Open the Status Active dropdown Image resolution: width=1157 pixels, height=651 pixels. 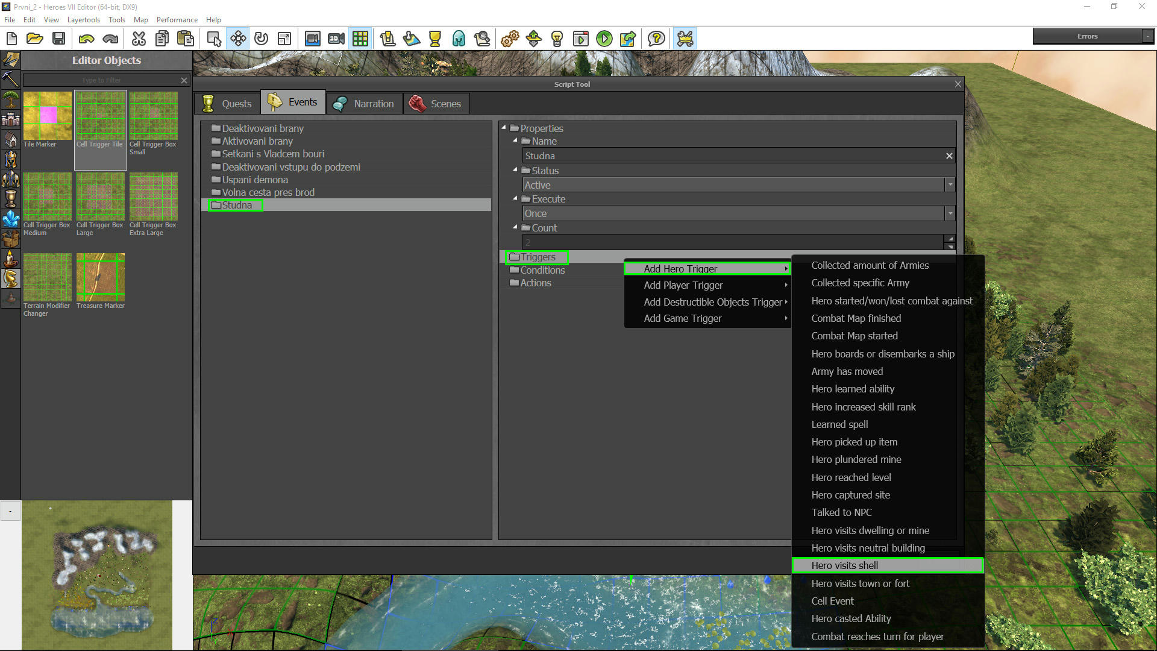[x=950, y=185]
